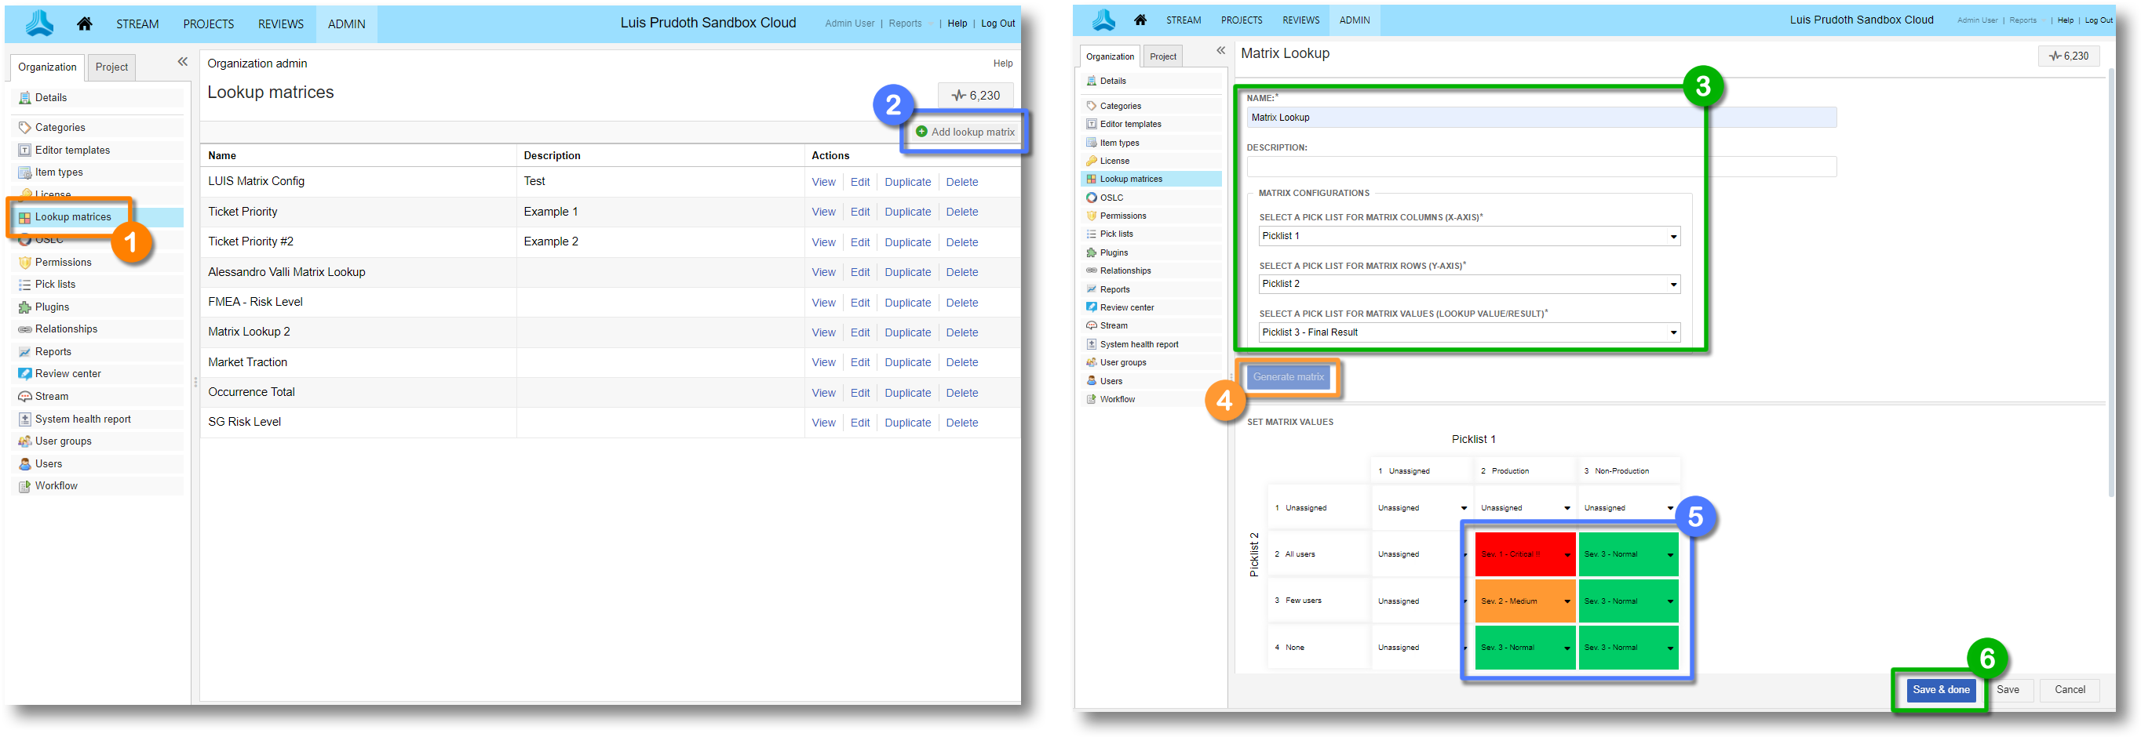Click the Name column header

[358, 156]
